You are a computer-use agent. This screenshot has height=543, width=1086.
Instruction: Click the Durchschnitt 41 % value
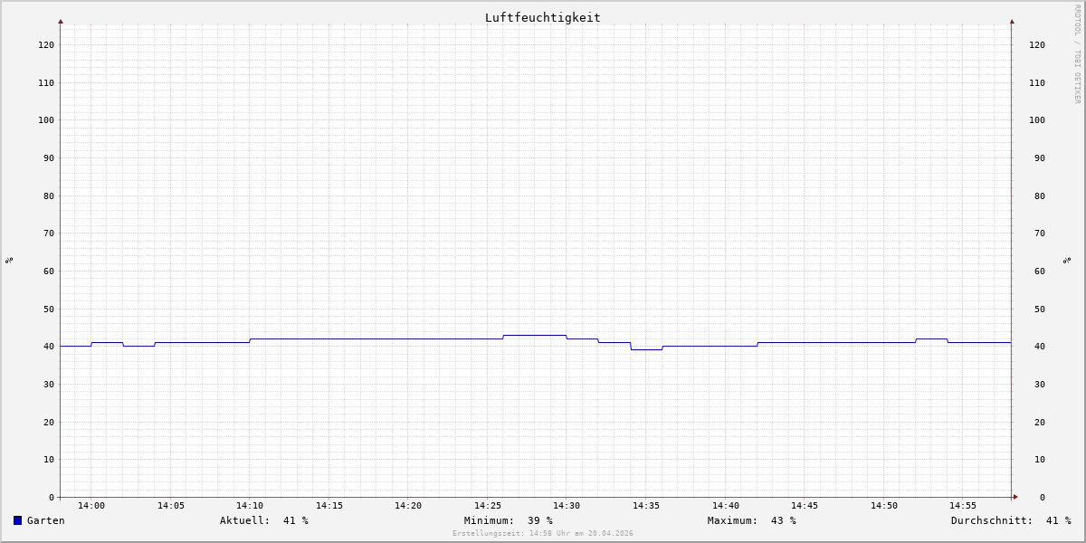1011,520
